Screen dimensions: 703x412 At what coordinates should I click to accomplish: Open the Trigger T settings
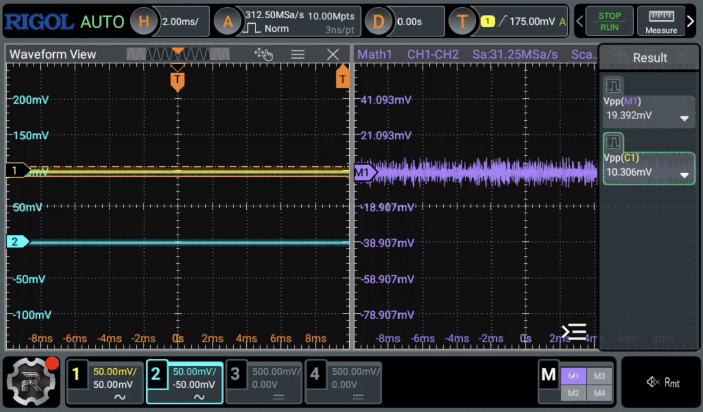click(x=462, y=21)
